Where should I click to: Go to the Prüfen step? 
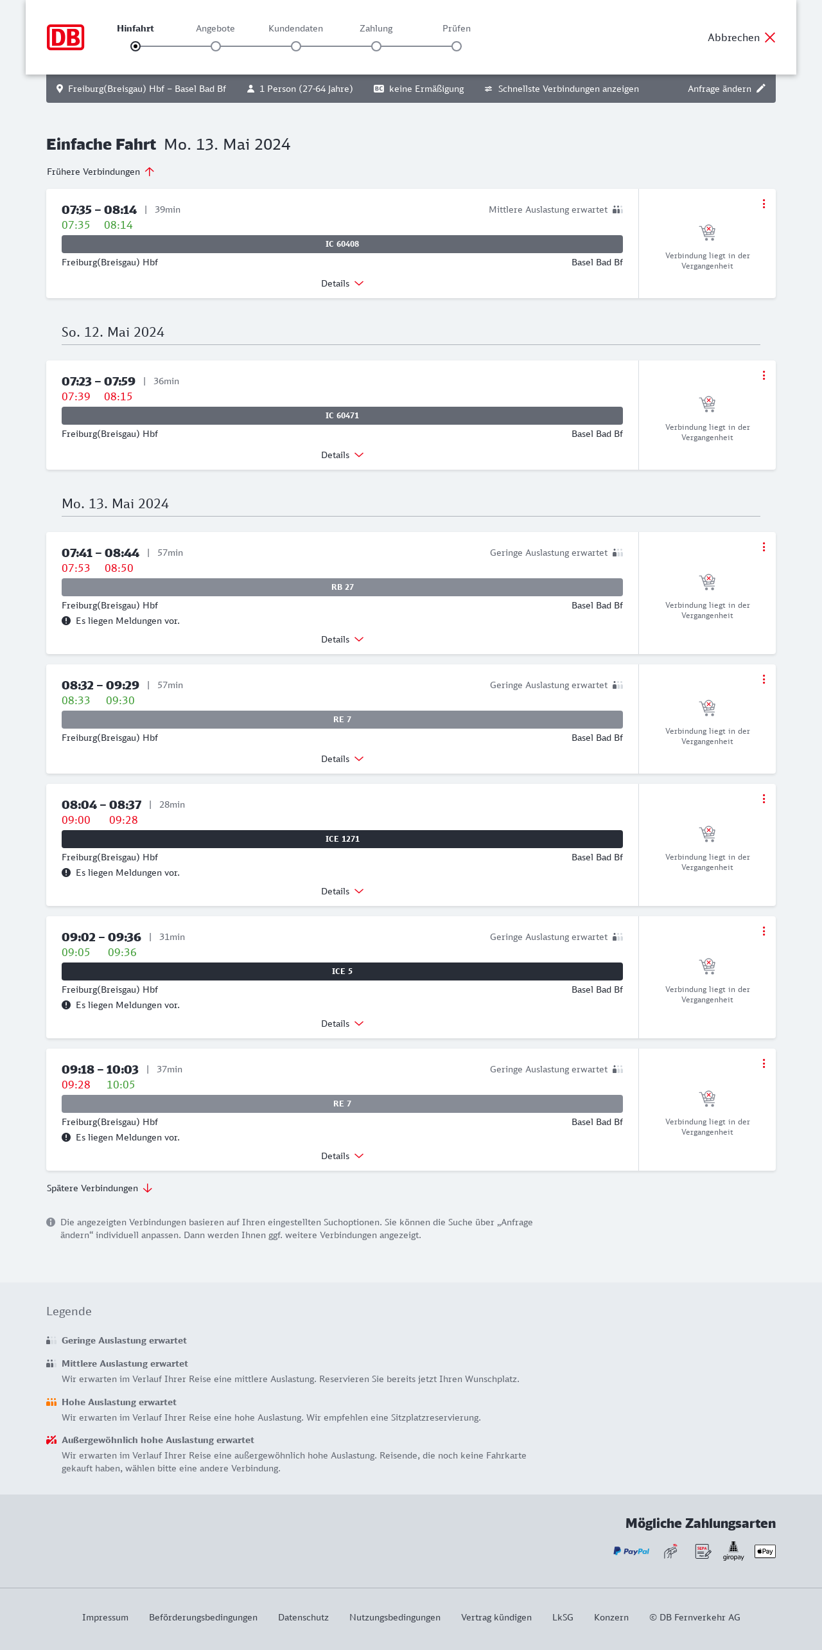[x=457, y=46]
